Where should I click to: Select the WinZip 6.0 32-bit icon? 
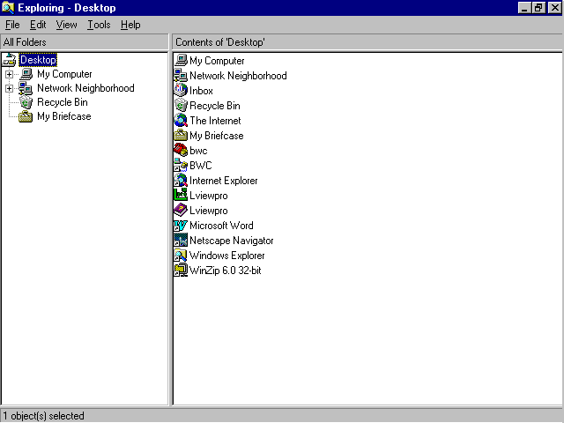(182, 271)
